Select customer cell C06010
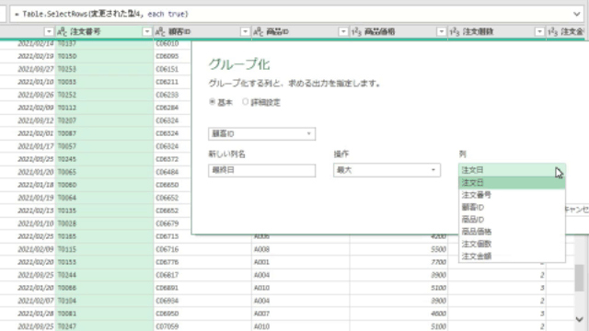This screenshot has width=589, height=331. tap(172, 43)
